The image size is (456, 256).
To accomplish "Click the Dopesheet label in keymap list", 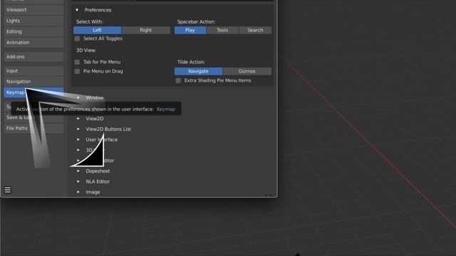I will 98,171.
